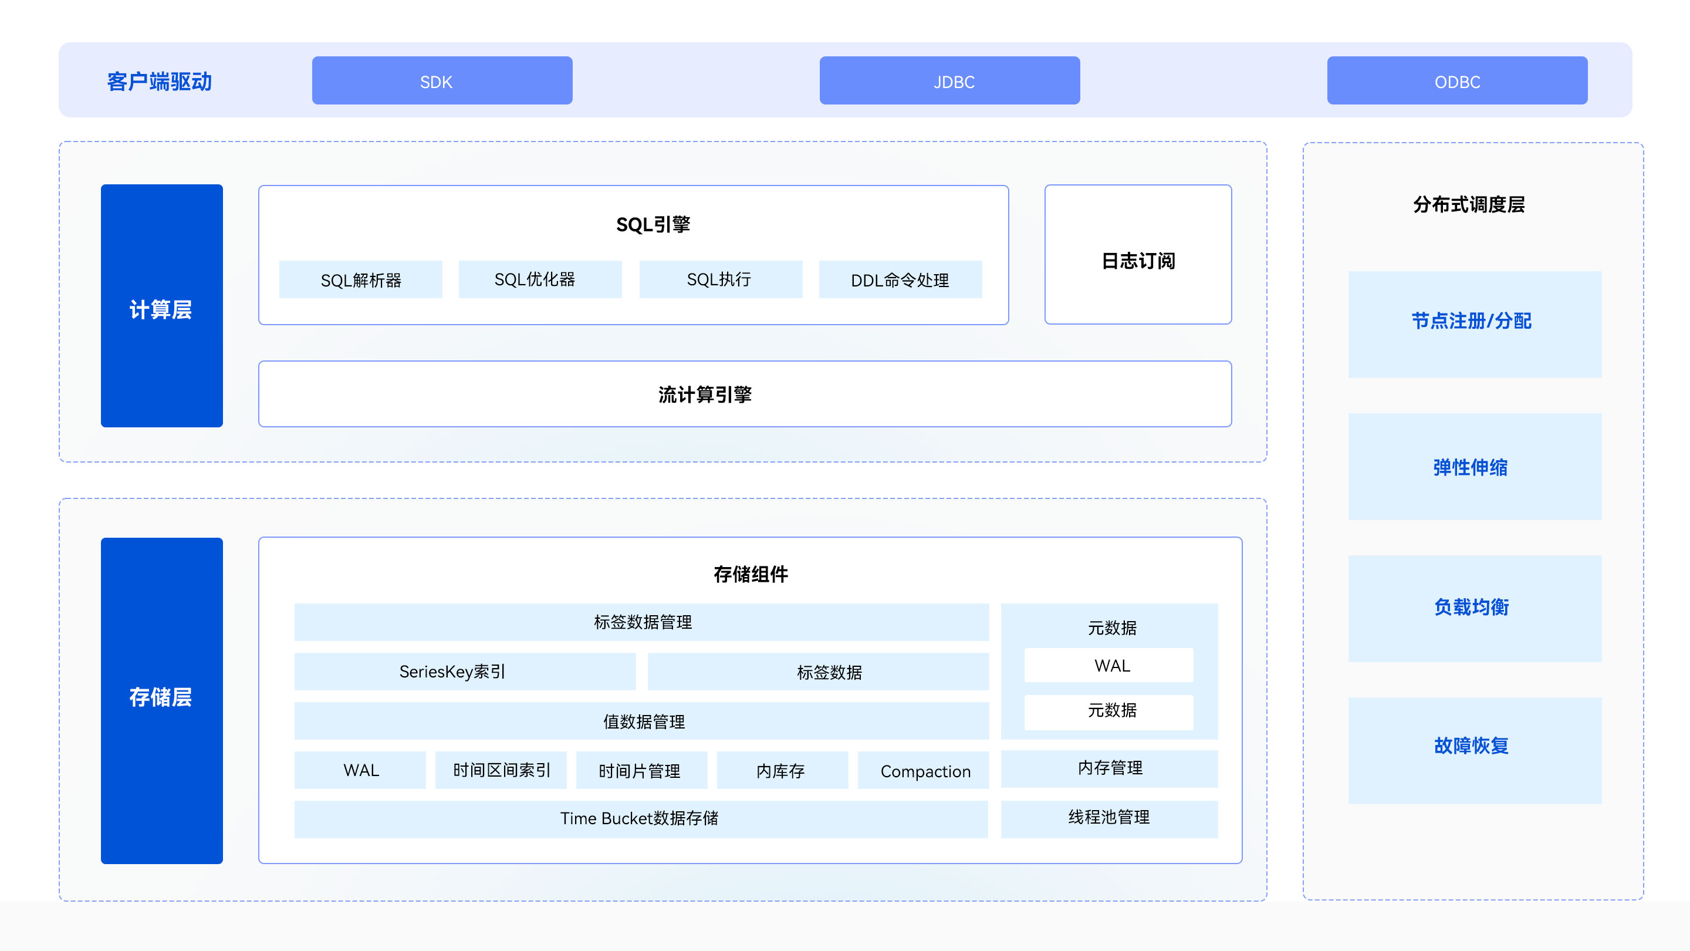Click the Compaction box
This screenshot has width=1690, height=951.
[923, 771]
